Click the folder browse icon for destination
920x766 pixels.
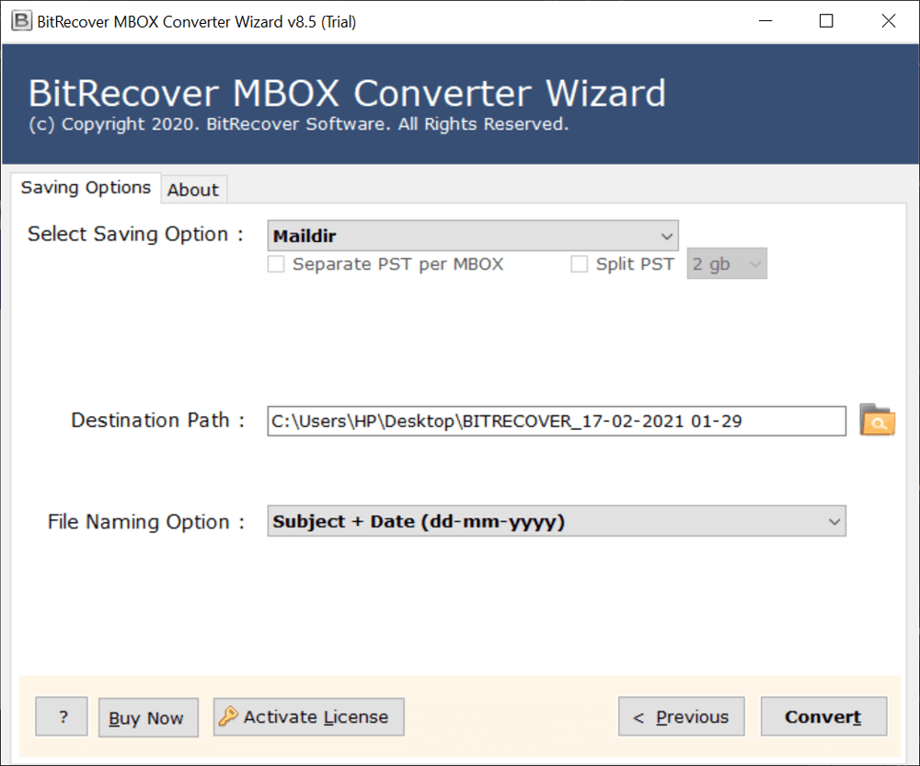(x=877, y=420)
